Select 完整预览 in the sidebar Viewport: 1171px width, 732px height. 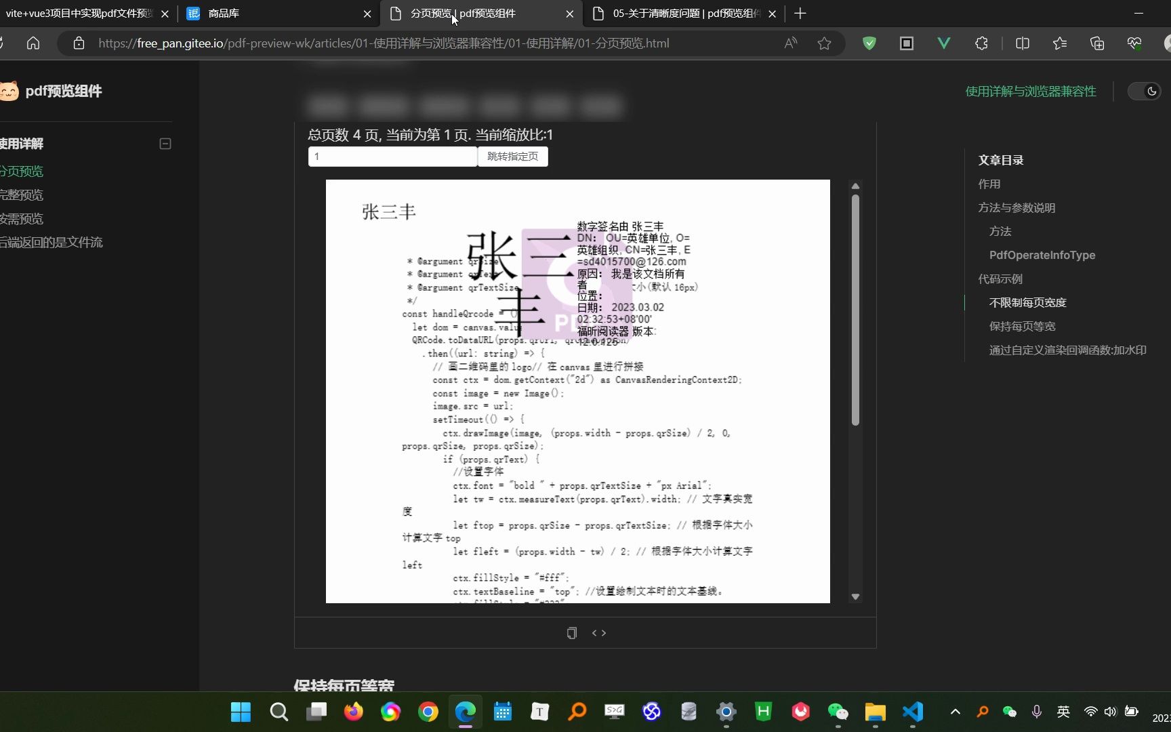point(21,195)
